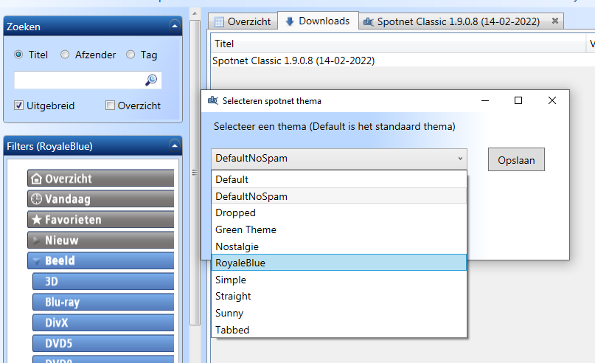
Task: Choose Sunny theme from list
Action: tap(339, 313)
